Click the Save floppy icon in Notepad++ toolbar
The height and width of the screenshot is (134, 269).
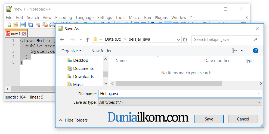[23, 24]
